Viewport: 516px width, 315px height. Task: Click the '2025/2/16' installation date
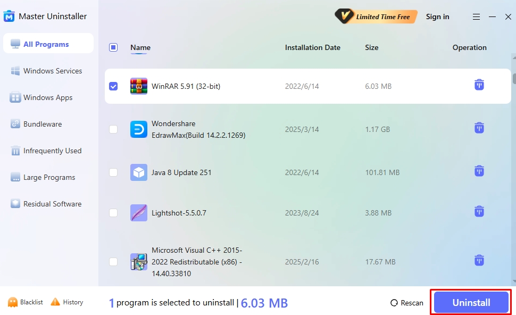302,262
